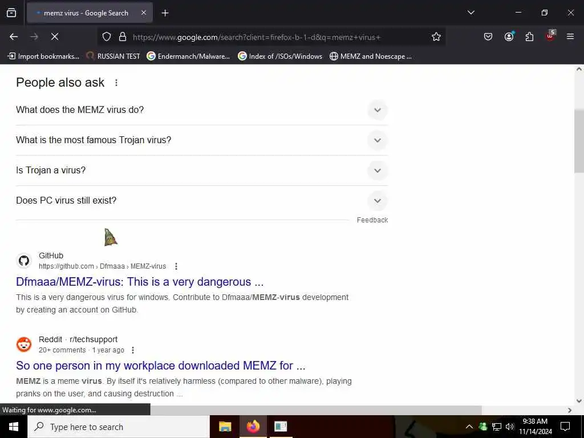Open the tracking protection shield
The image size is (584, 438).
(107, 37)
